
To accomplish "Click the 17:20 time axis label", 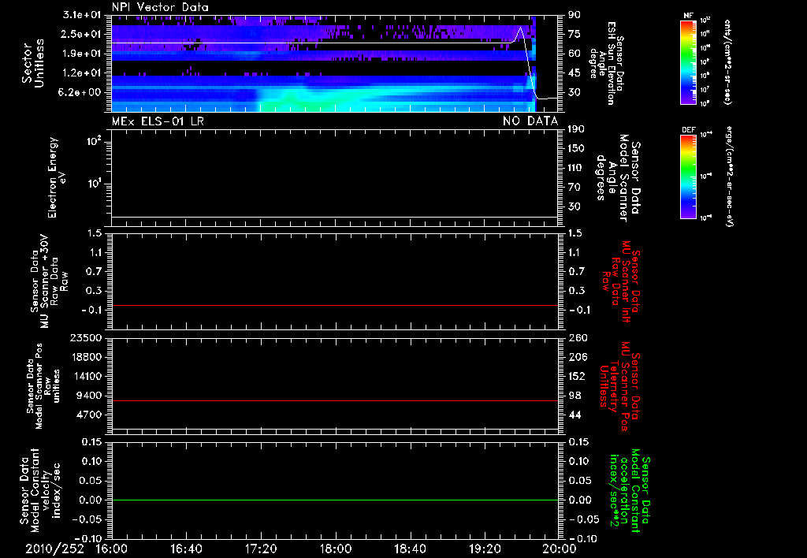I will (x=261, y=549).
